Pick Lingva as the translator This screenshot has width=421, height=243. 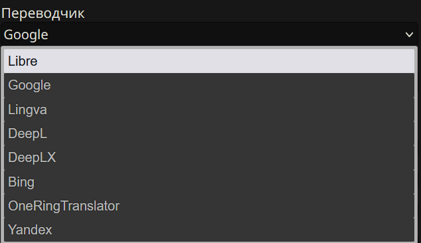209,110
